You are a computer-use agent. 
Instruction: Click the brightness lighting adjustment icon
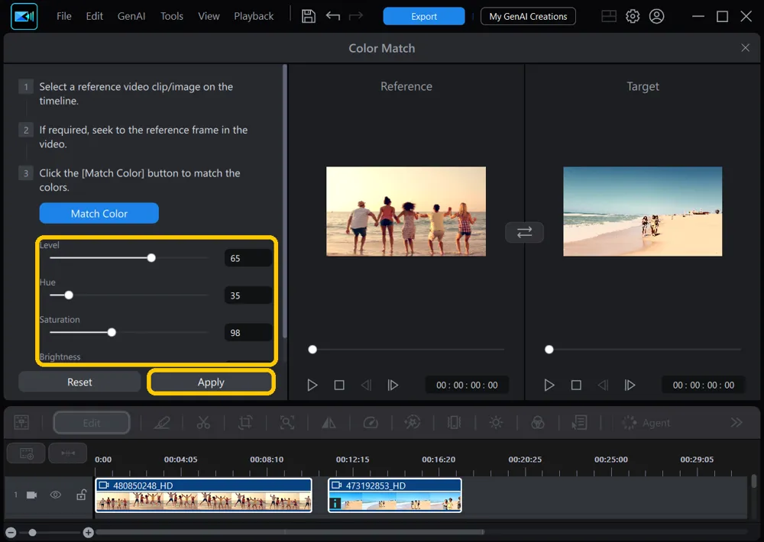[496, 422]
